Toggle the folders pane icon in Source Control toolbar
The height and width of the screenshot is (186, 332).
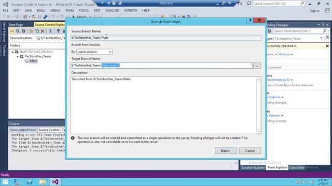[12, 31]
